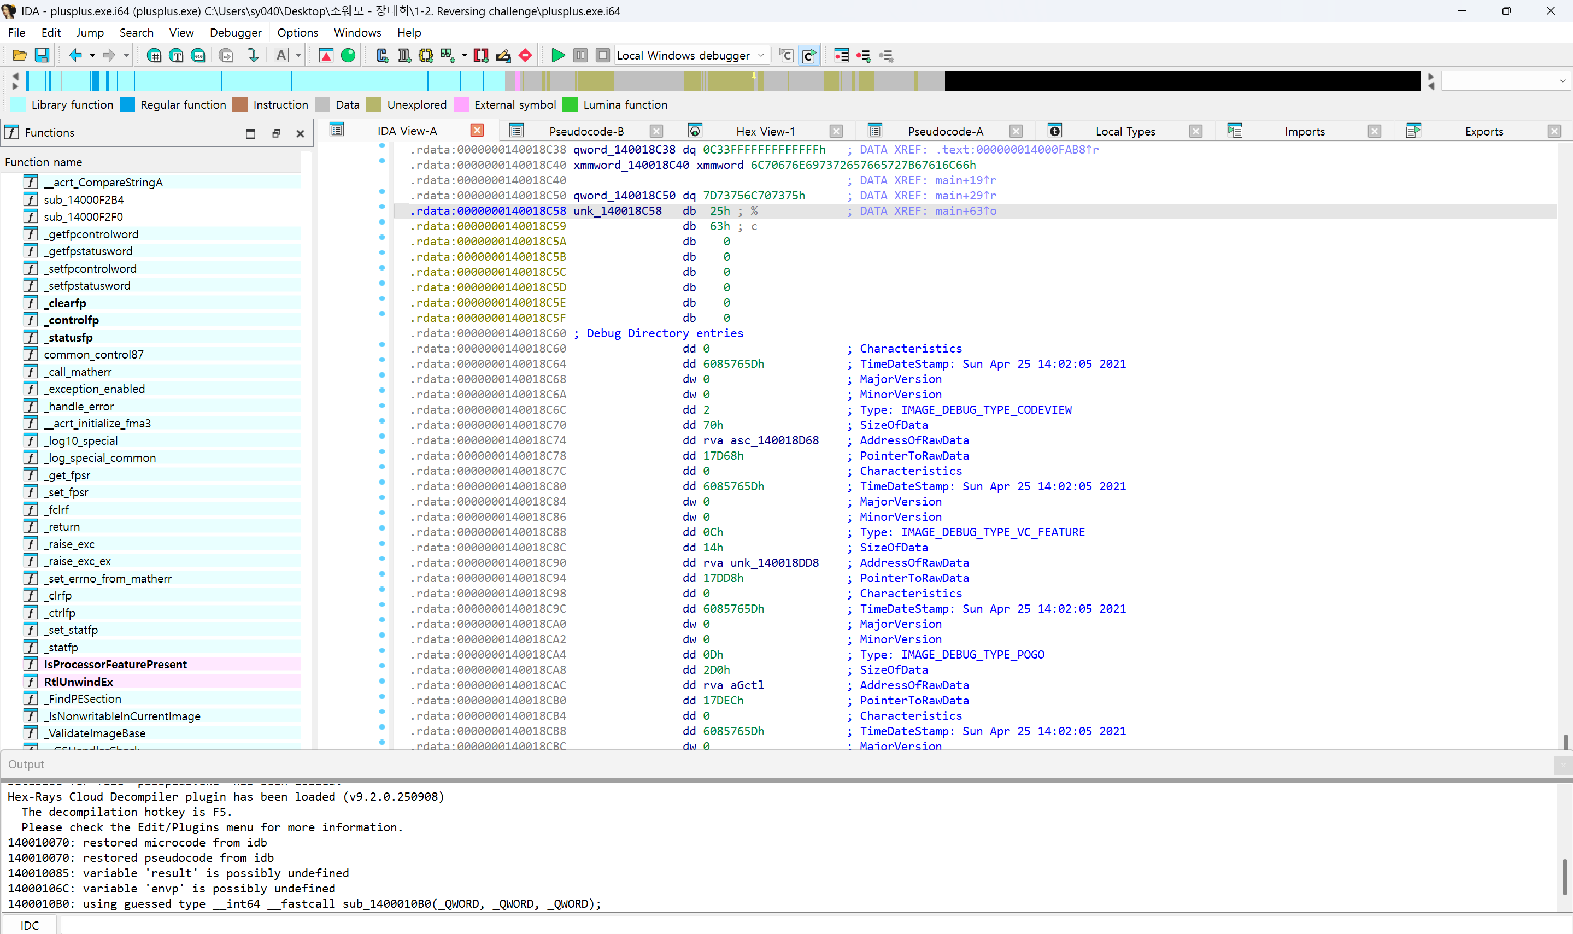Click the text search 'T' icon
This screenshot has height=934, width=1573.
176,55
